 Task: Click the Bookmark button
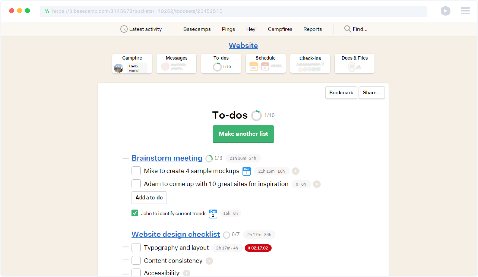pyautogui.click(x=341, y=93)
